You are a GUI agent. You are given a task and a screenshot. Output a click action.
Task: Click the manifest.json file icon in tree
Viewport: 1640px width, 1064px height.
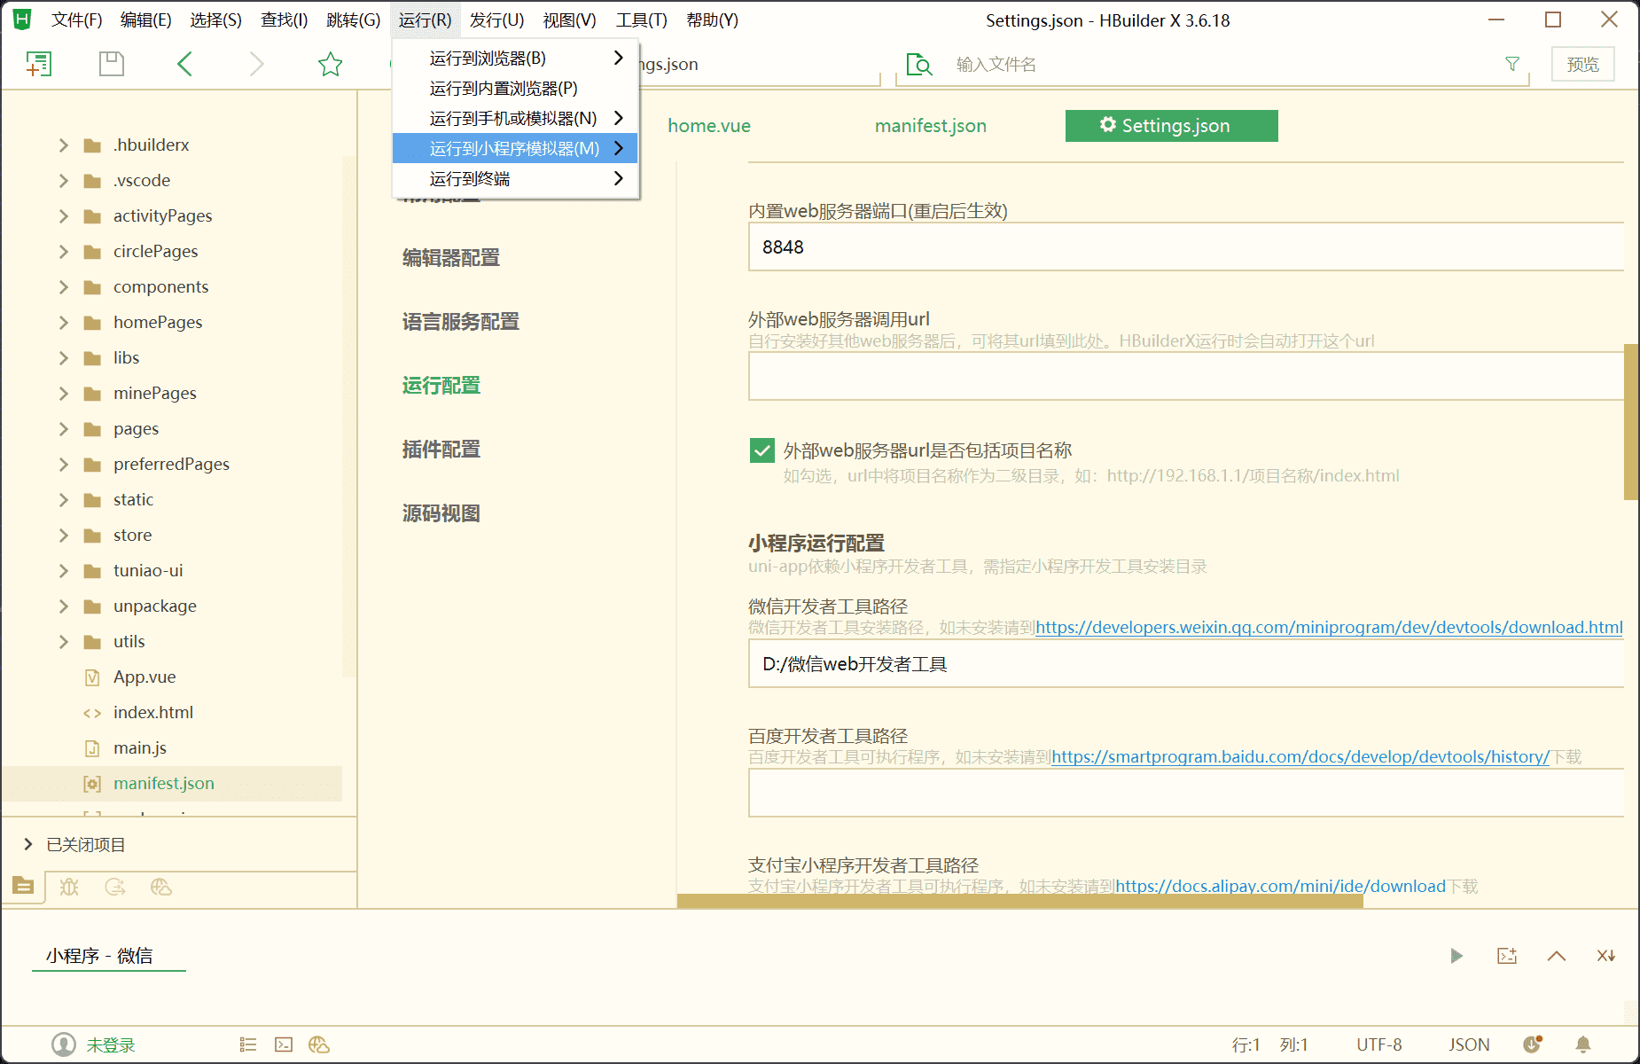click(92, 784)
